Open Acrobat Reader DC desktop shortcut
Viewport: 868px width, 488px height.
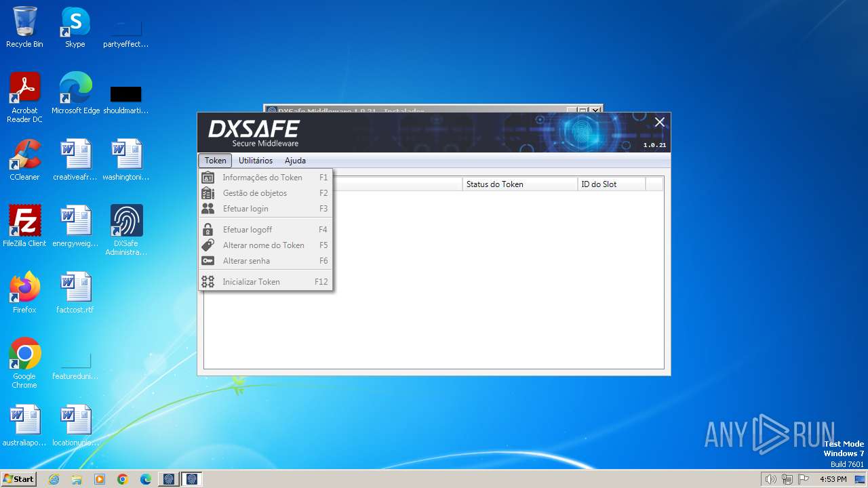[x=24, y=98]
